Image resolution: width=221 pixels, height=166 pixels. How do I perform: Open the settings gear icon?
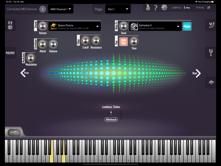coord(164,7)
